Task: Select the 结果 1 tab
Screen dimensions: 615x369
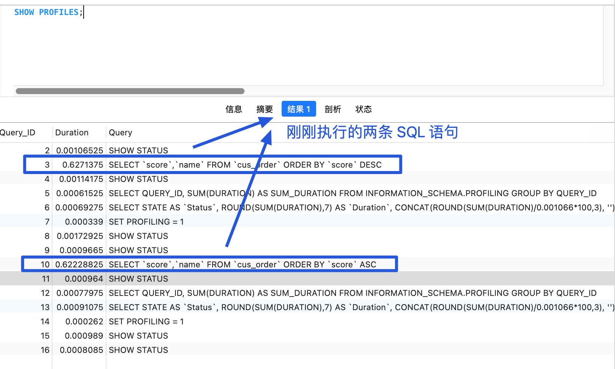Action: click(x=298, y=109)
